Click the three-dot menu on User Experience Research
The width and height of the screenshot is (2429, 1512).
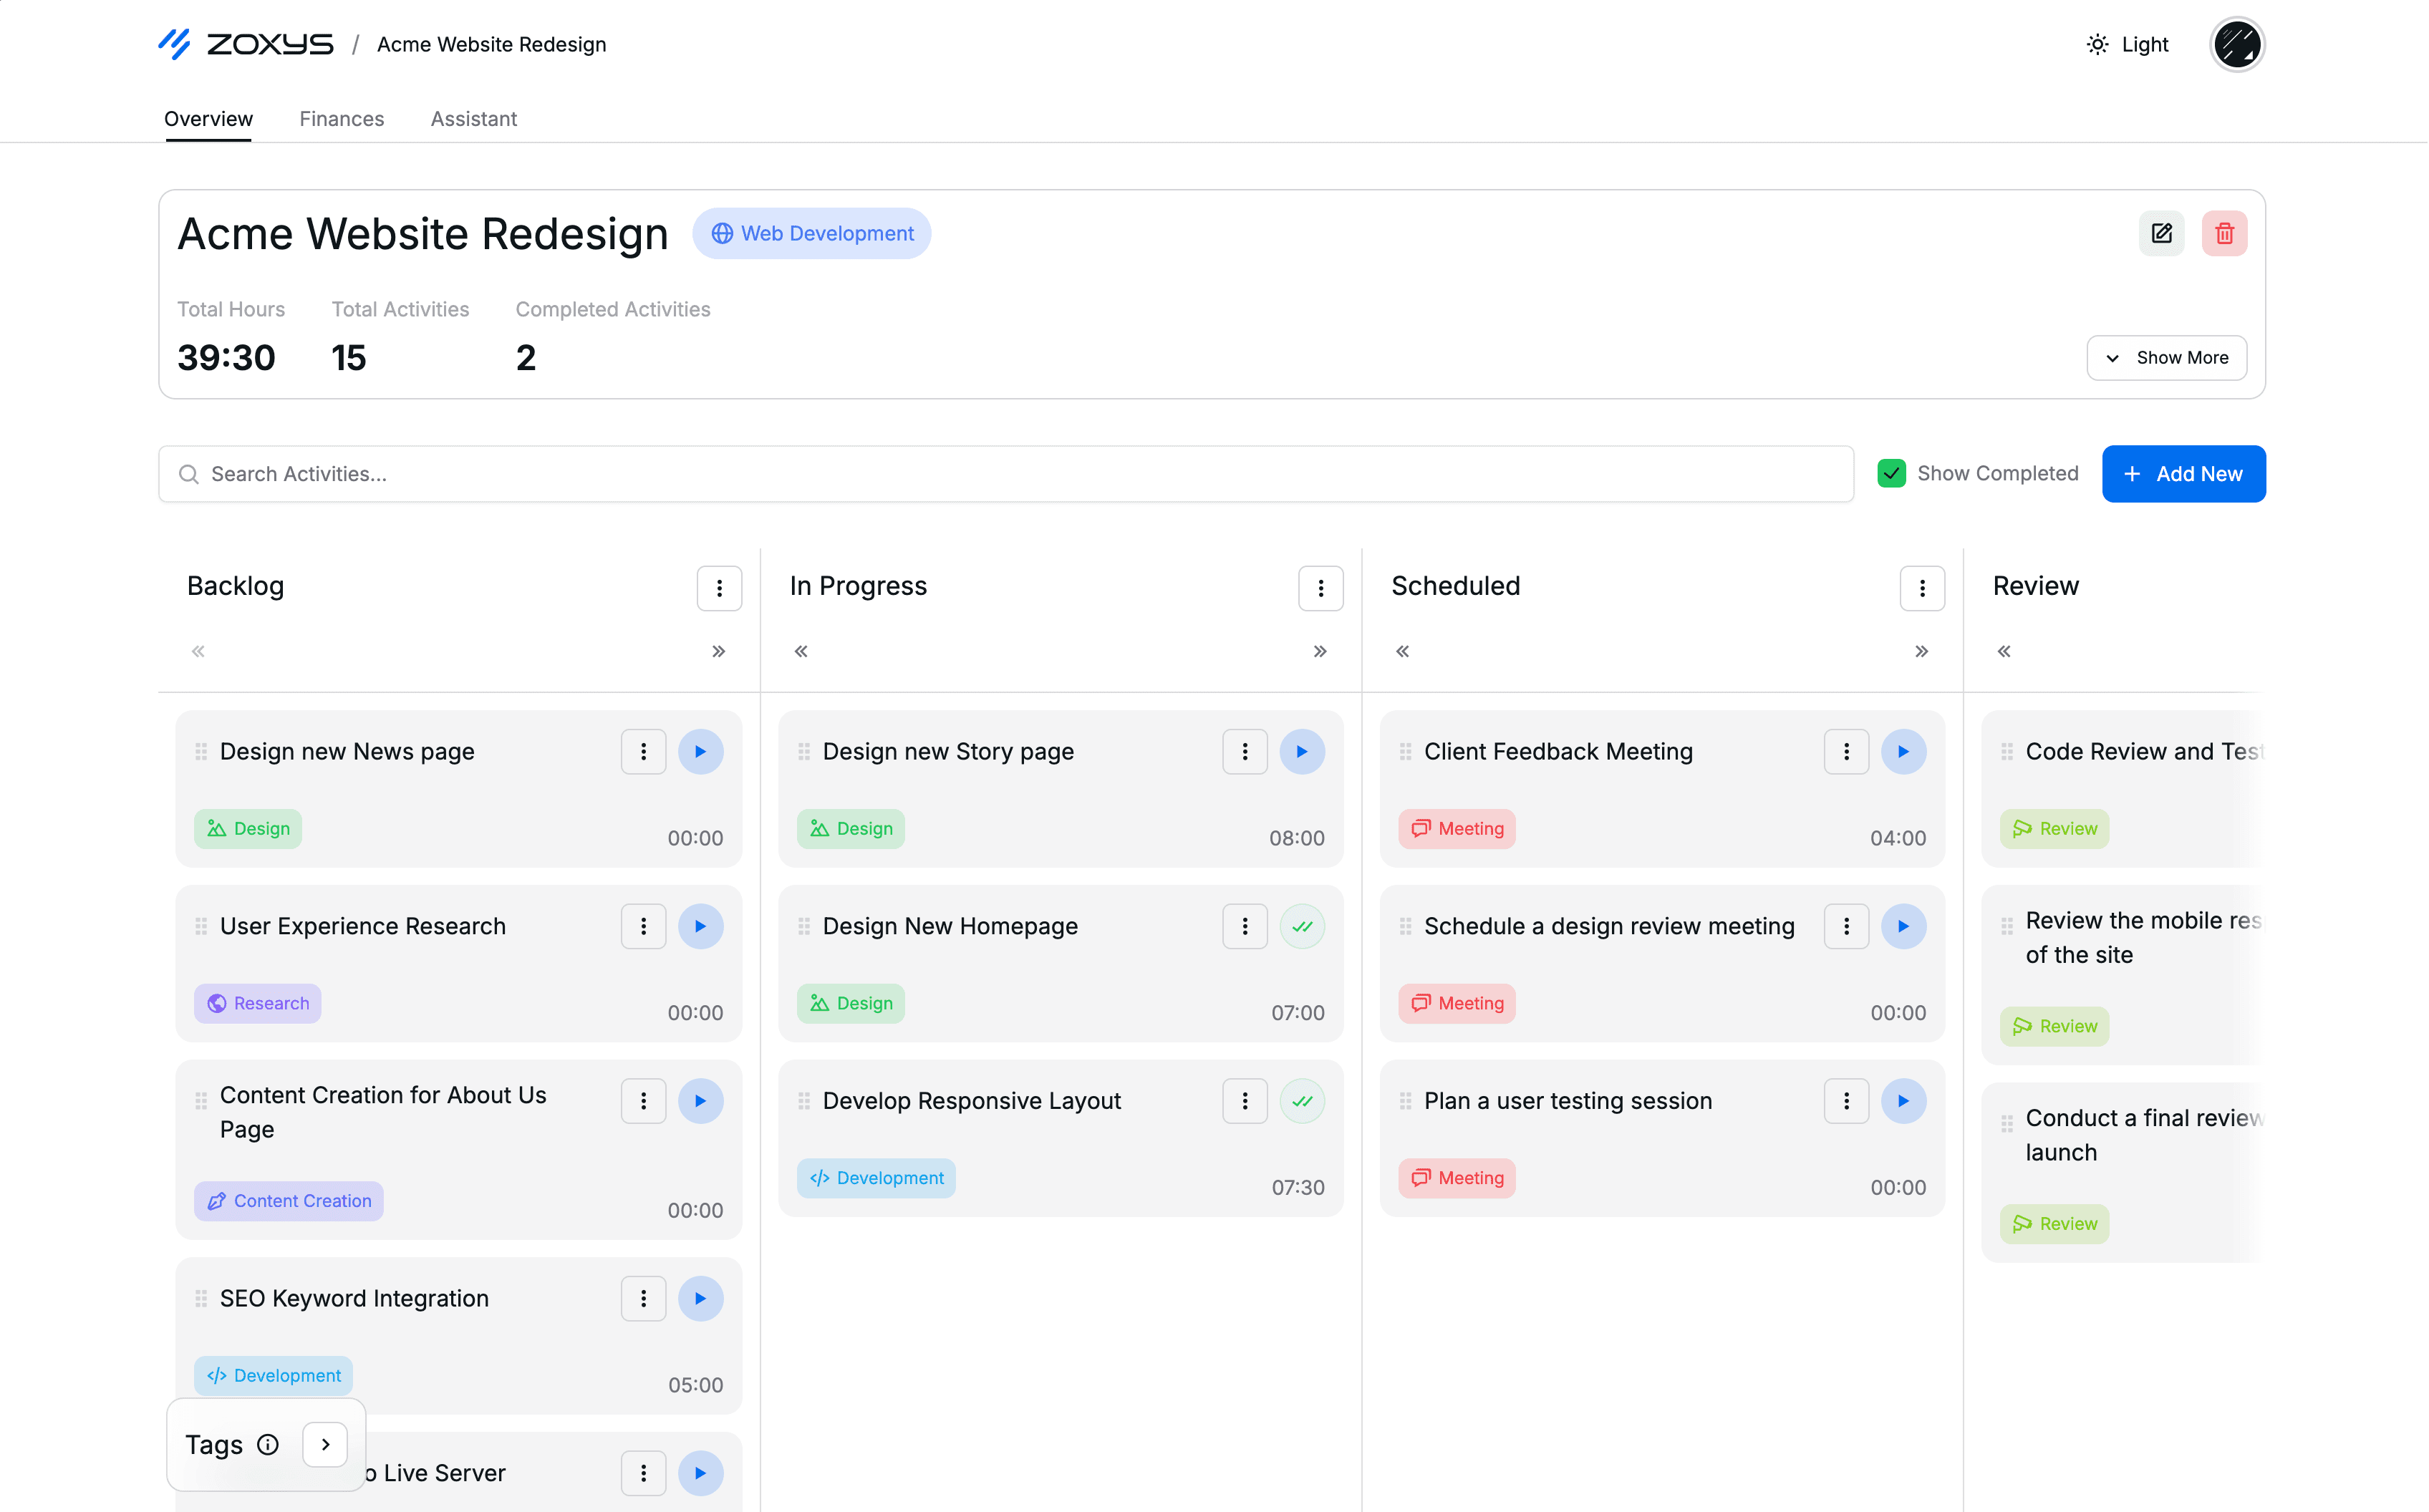[644, 925]
